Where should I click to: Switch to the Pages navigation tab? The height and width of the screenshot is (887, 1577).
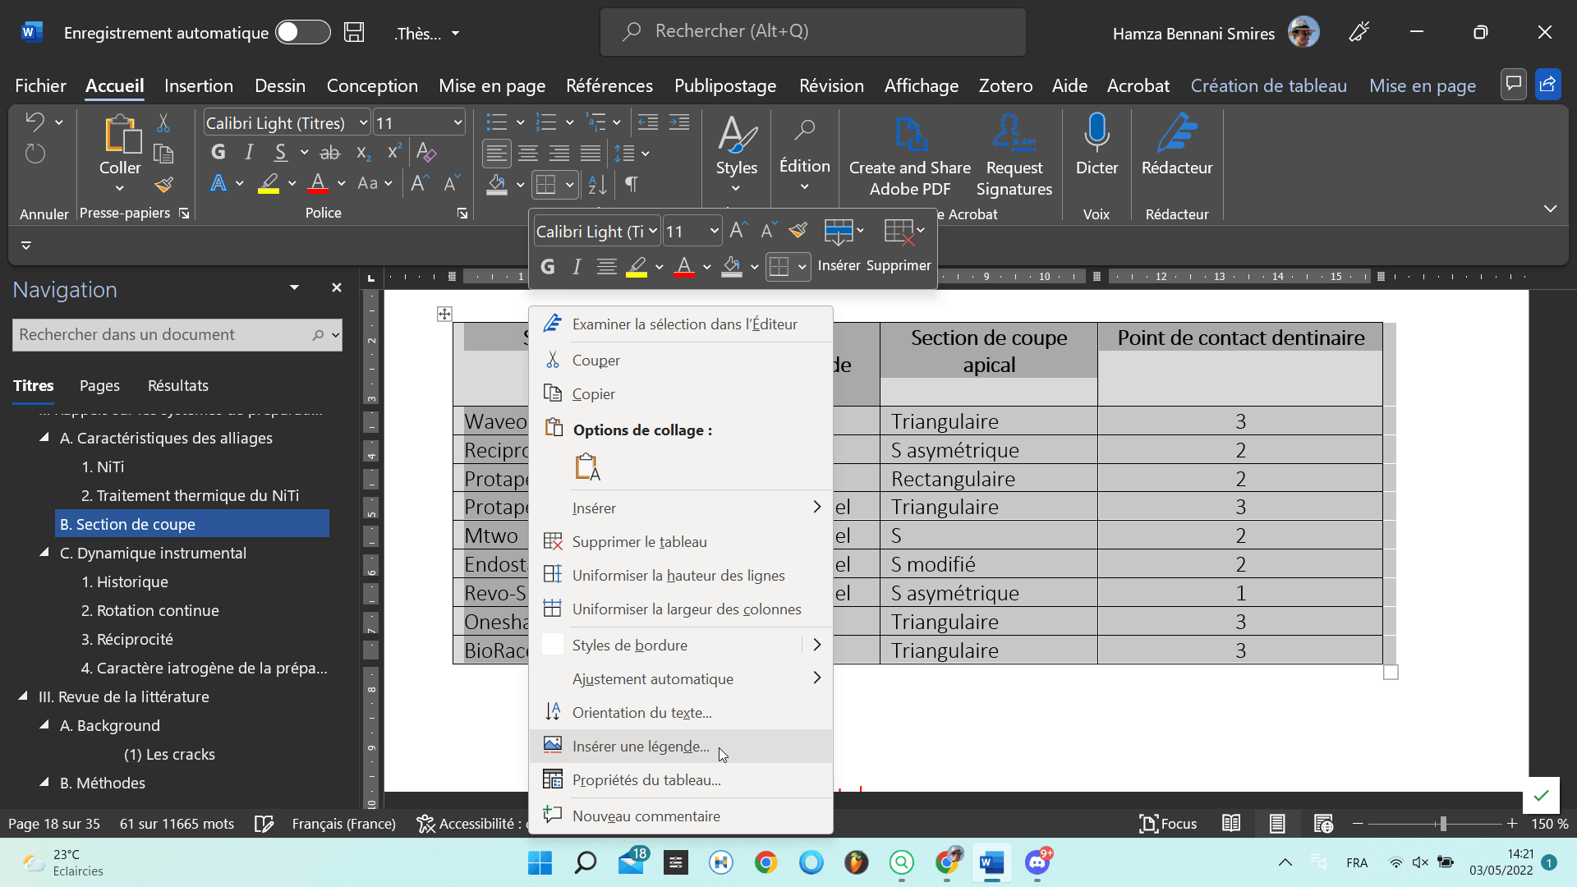point(99,385)
